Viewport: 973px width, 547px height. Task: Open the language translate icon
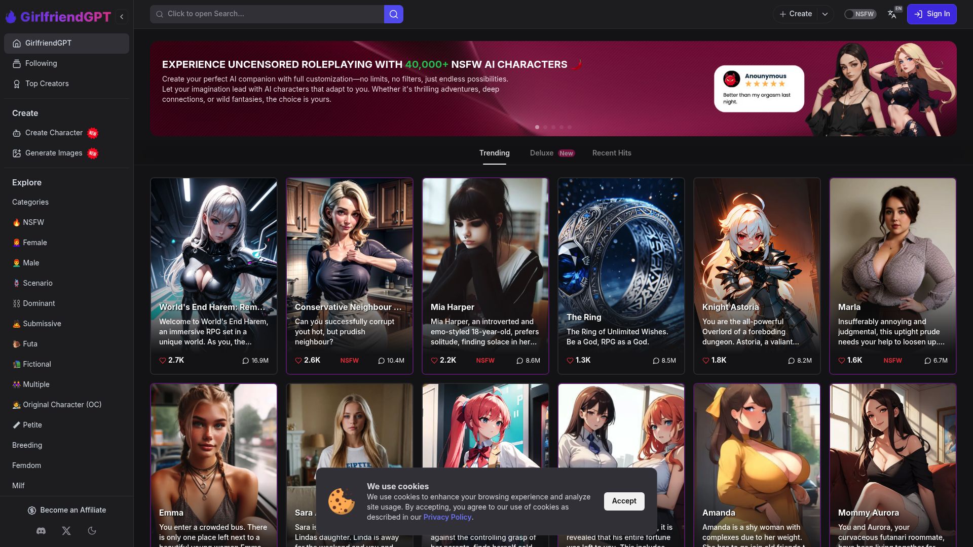pos(892,14)
